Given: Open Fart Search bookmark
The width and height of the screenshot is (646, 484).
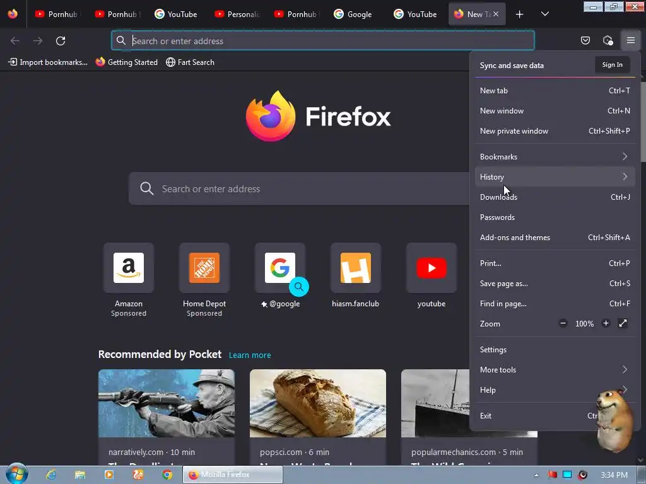Looking at the screenshot, I should tap(190, 62).
